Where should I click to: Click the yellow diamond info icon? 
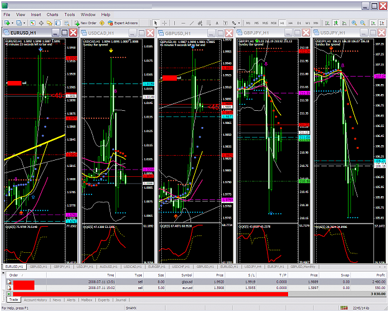click(x=102, y=23)
